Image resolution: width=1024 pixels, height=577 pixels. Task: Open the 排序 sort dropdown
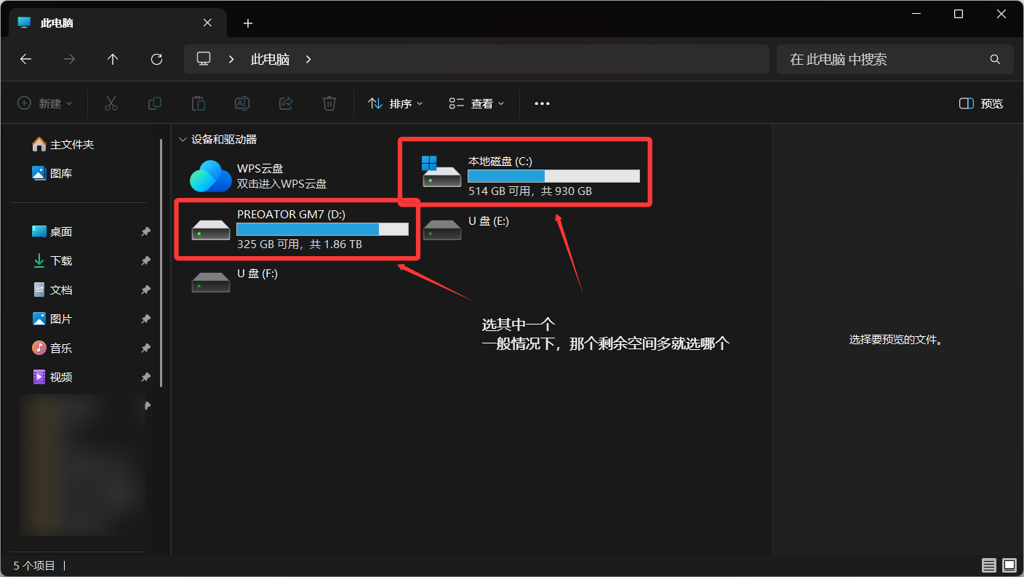(x=395, y=103)
